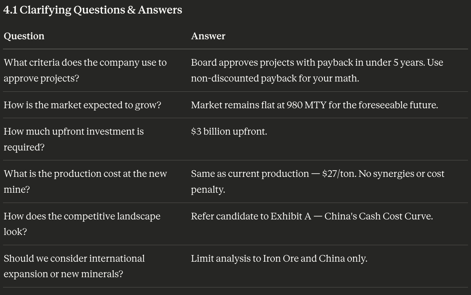The image size is (471, 295).
Task: Click 'required?' text in investment question
Action: pos(24,147)
